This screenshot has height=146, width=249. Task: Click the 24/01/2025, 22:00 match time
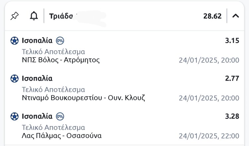click(209, 136)
